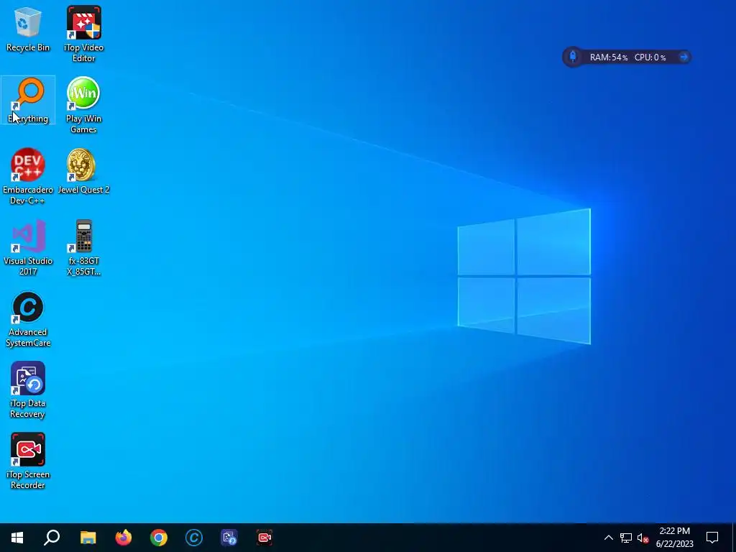Screen dimensions: 736x552
Task: Open File Explorer from the taskbar
Action: point(88,538)
